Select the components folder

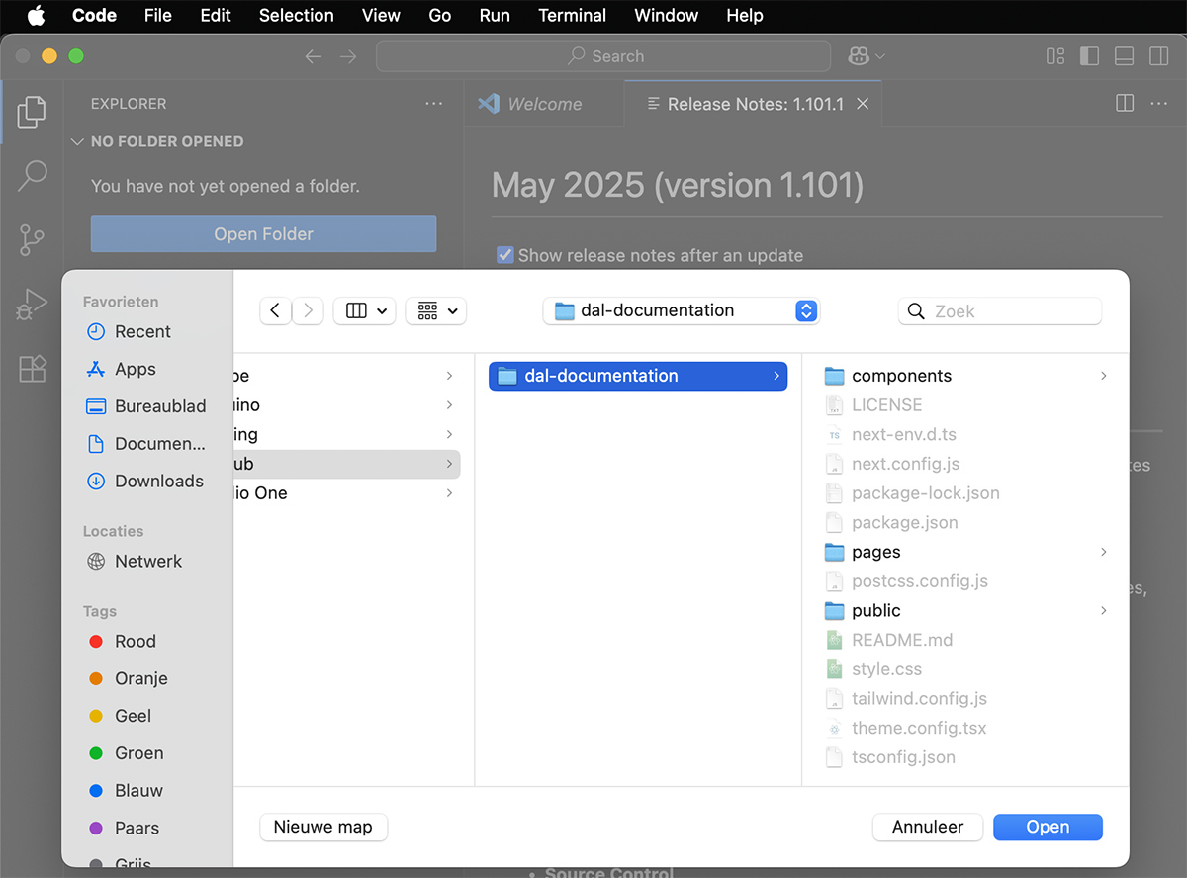click(966, 376)
